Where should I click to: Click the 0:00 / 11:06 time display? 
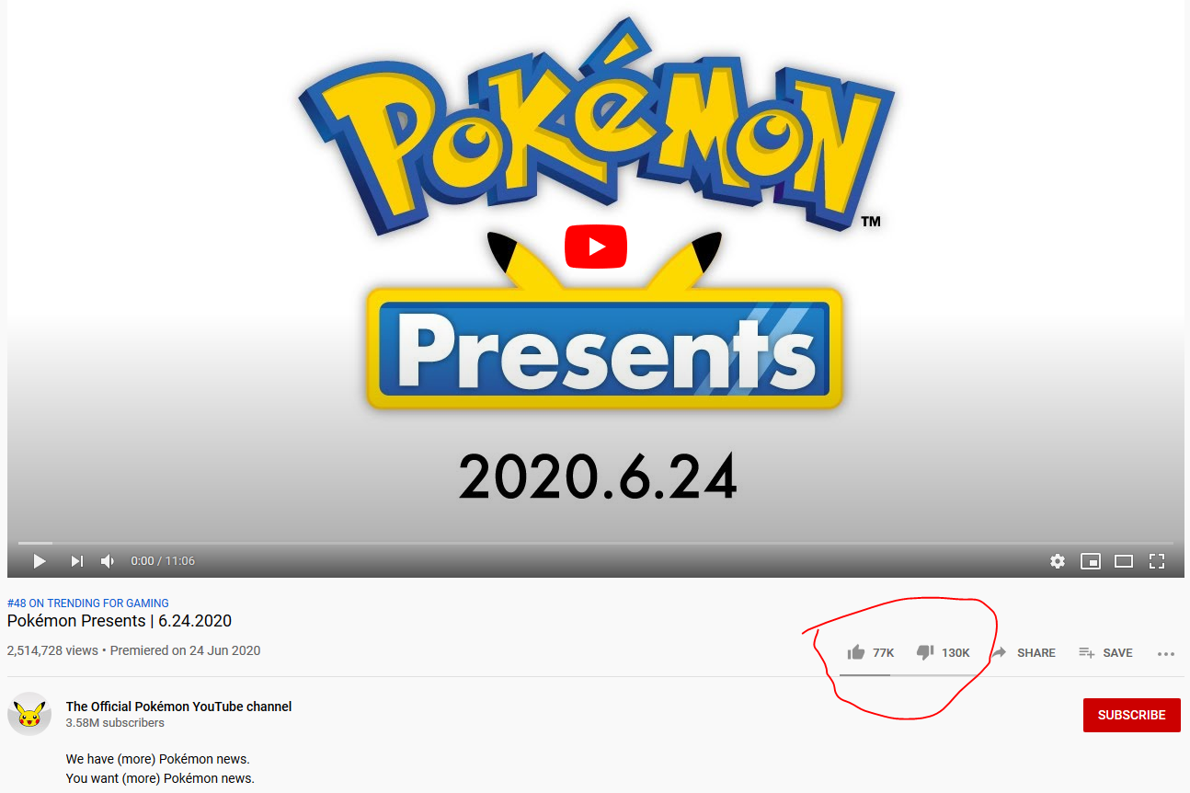(163, 561)
